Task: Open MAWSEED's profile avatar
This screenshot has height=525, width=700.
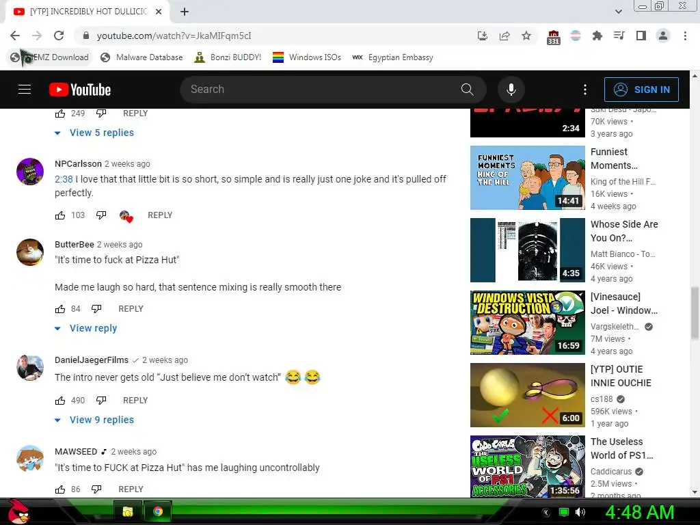Action: pyautogui.click(x=30, y=459)
